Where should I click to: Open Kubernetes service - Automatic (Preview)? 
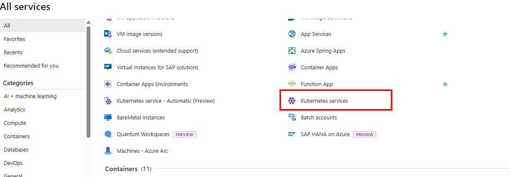click(x=166, y=101)
